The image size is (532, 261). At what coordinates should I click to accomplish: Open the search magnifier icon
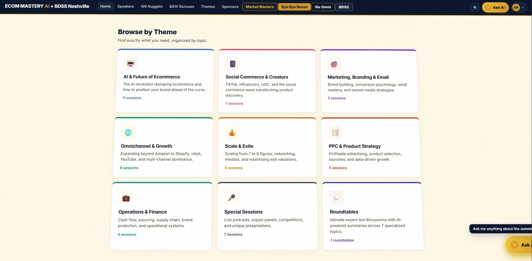pos(475,7)
